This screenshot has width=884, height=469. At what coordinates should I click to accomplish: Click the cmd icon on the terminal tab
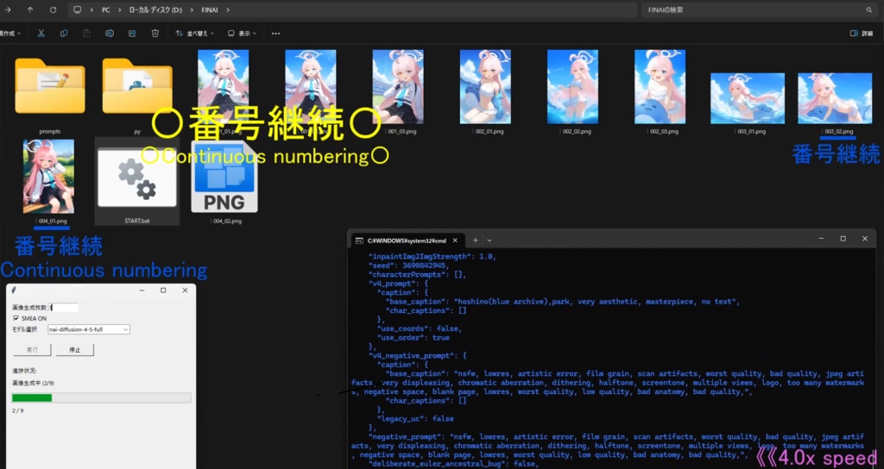click(x=359, y=241)
